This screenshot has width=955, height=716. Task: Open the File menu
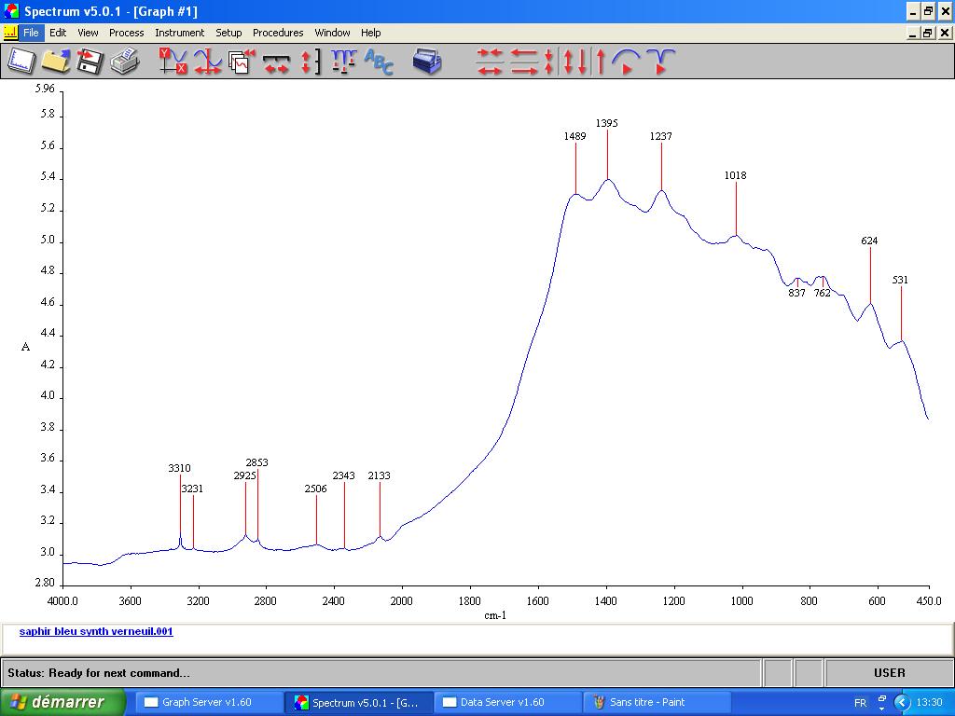pyautogui.click(x=31, y=33)
